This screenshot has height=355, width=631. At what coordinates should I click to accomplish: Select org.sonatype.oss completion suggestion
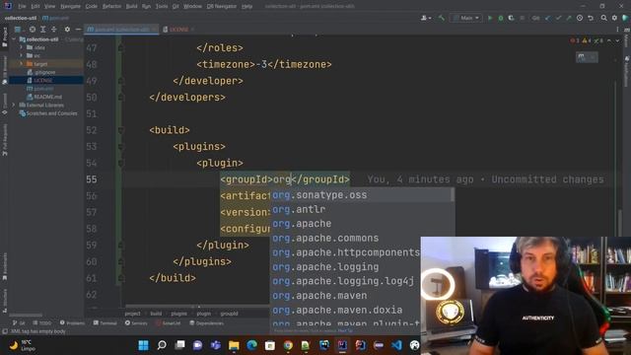pyautogui.click(x=362, y=195)
